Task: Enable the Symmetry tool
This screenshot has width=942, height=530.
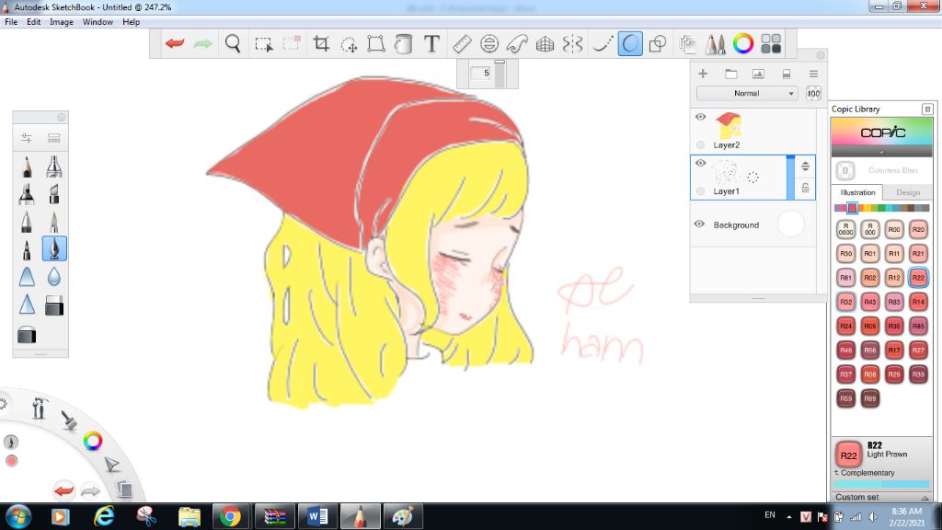Action: tap(572, 43)
